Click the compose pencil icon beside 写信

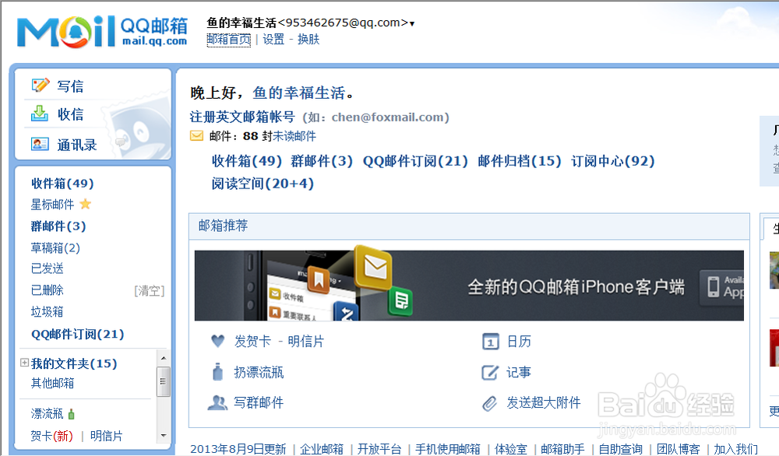41,86
